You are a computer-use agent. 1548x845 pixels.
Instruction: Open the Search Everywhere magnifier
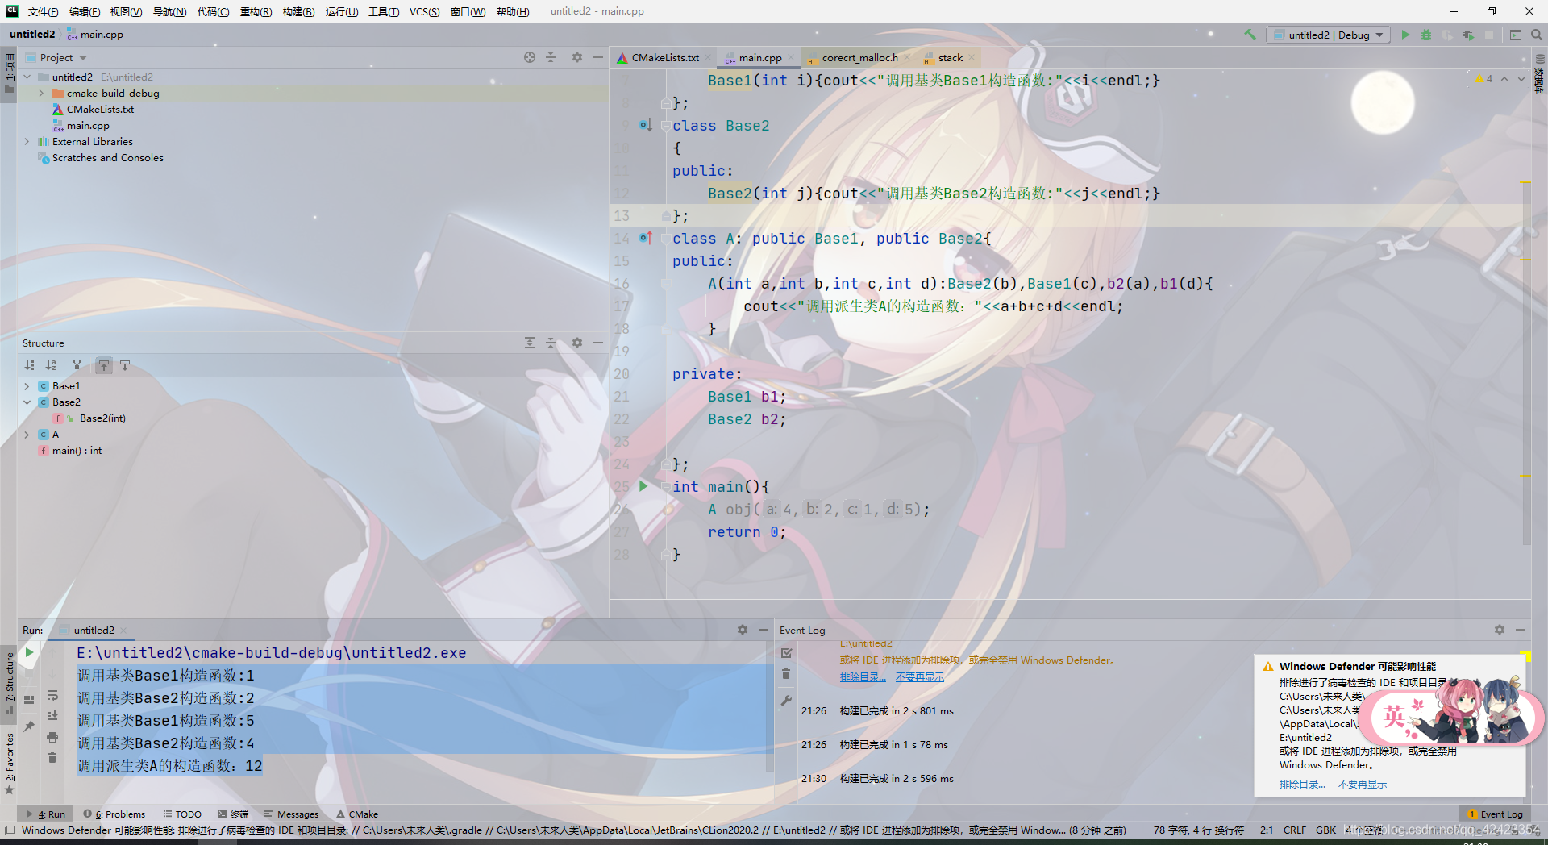tap(1537, 35)
